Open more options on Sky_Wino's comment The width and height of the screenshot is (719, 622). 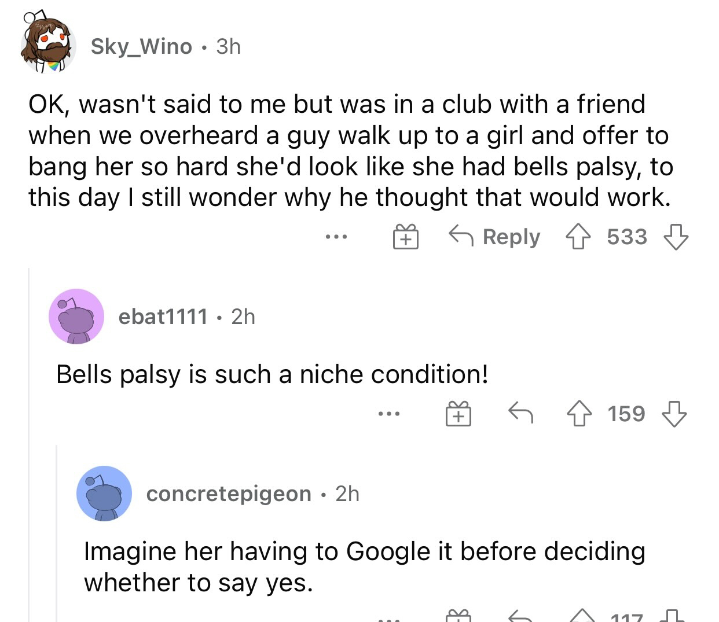click(x=336, y=237)
